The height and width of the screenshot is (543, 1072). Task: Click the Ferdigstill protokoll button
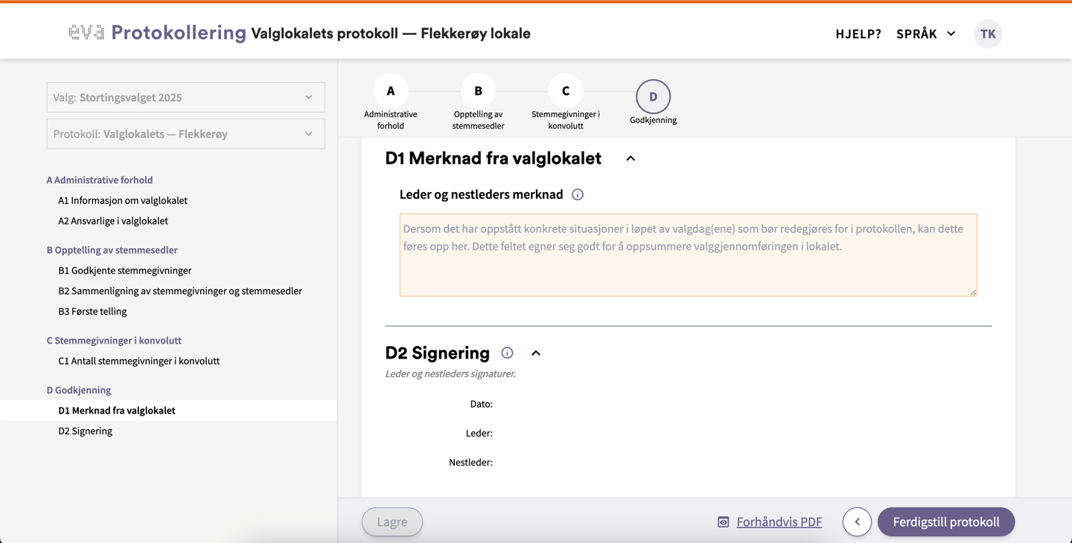click(945, 522)
